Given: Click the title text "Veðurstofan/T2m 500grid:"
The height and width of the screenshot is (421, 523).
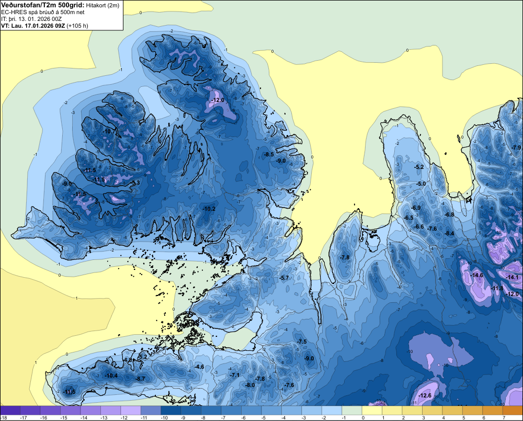Looking at the screenshot, I should tap(43, 5).
